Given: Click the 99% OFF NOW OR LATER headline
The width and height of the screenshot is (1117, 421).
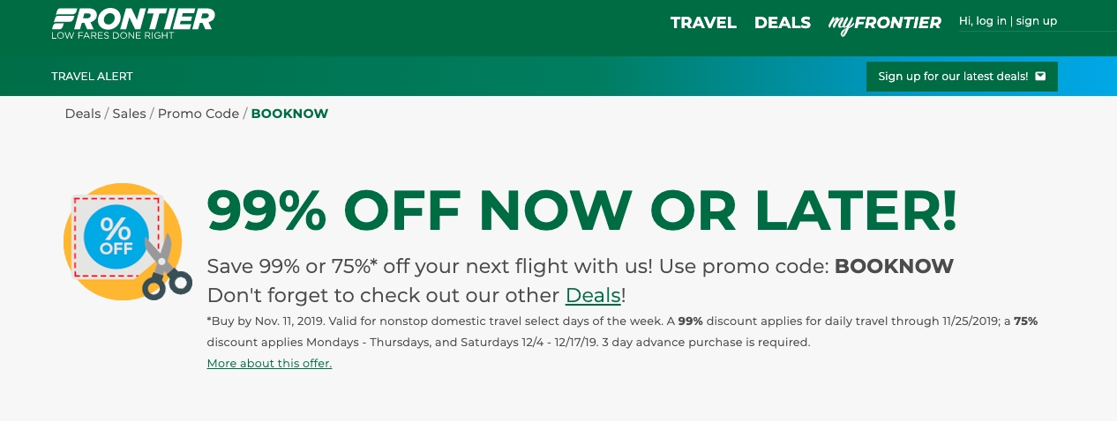Looking at the screenshot, I should pos(581,210).
